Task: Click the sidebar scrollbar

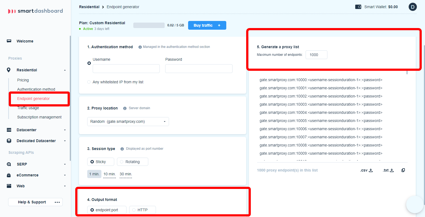Action: (70, 98)
